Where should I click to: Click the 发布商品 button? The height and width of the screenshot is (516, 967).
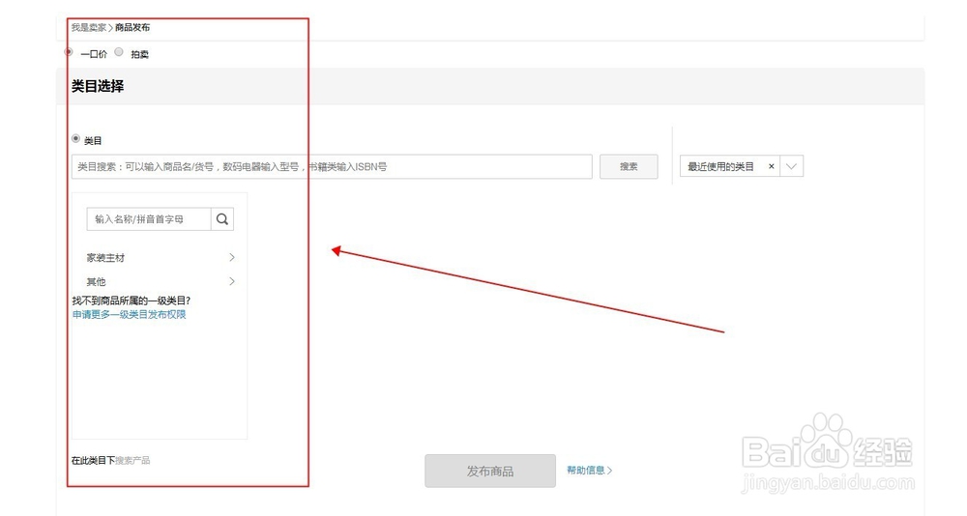click(x=490, y=471)
